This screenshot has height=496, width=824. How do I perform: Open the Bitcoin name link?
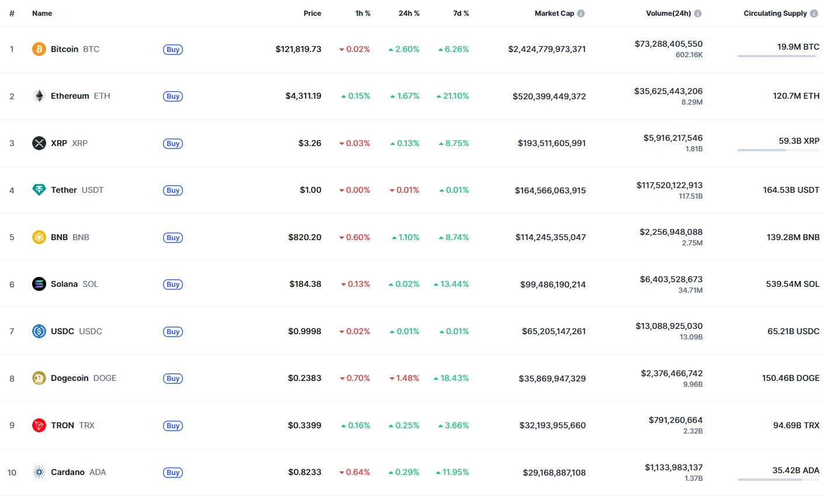point(64,49)
